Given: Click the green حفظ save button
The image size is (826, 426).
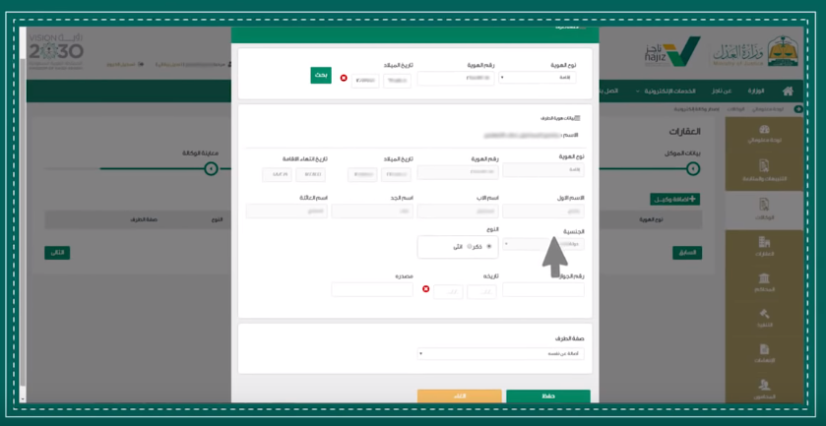Looking at the screenshot, I should tap(548, 396).
